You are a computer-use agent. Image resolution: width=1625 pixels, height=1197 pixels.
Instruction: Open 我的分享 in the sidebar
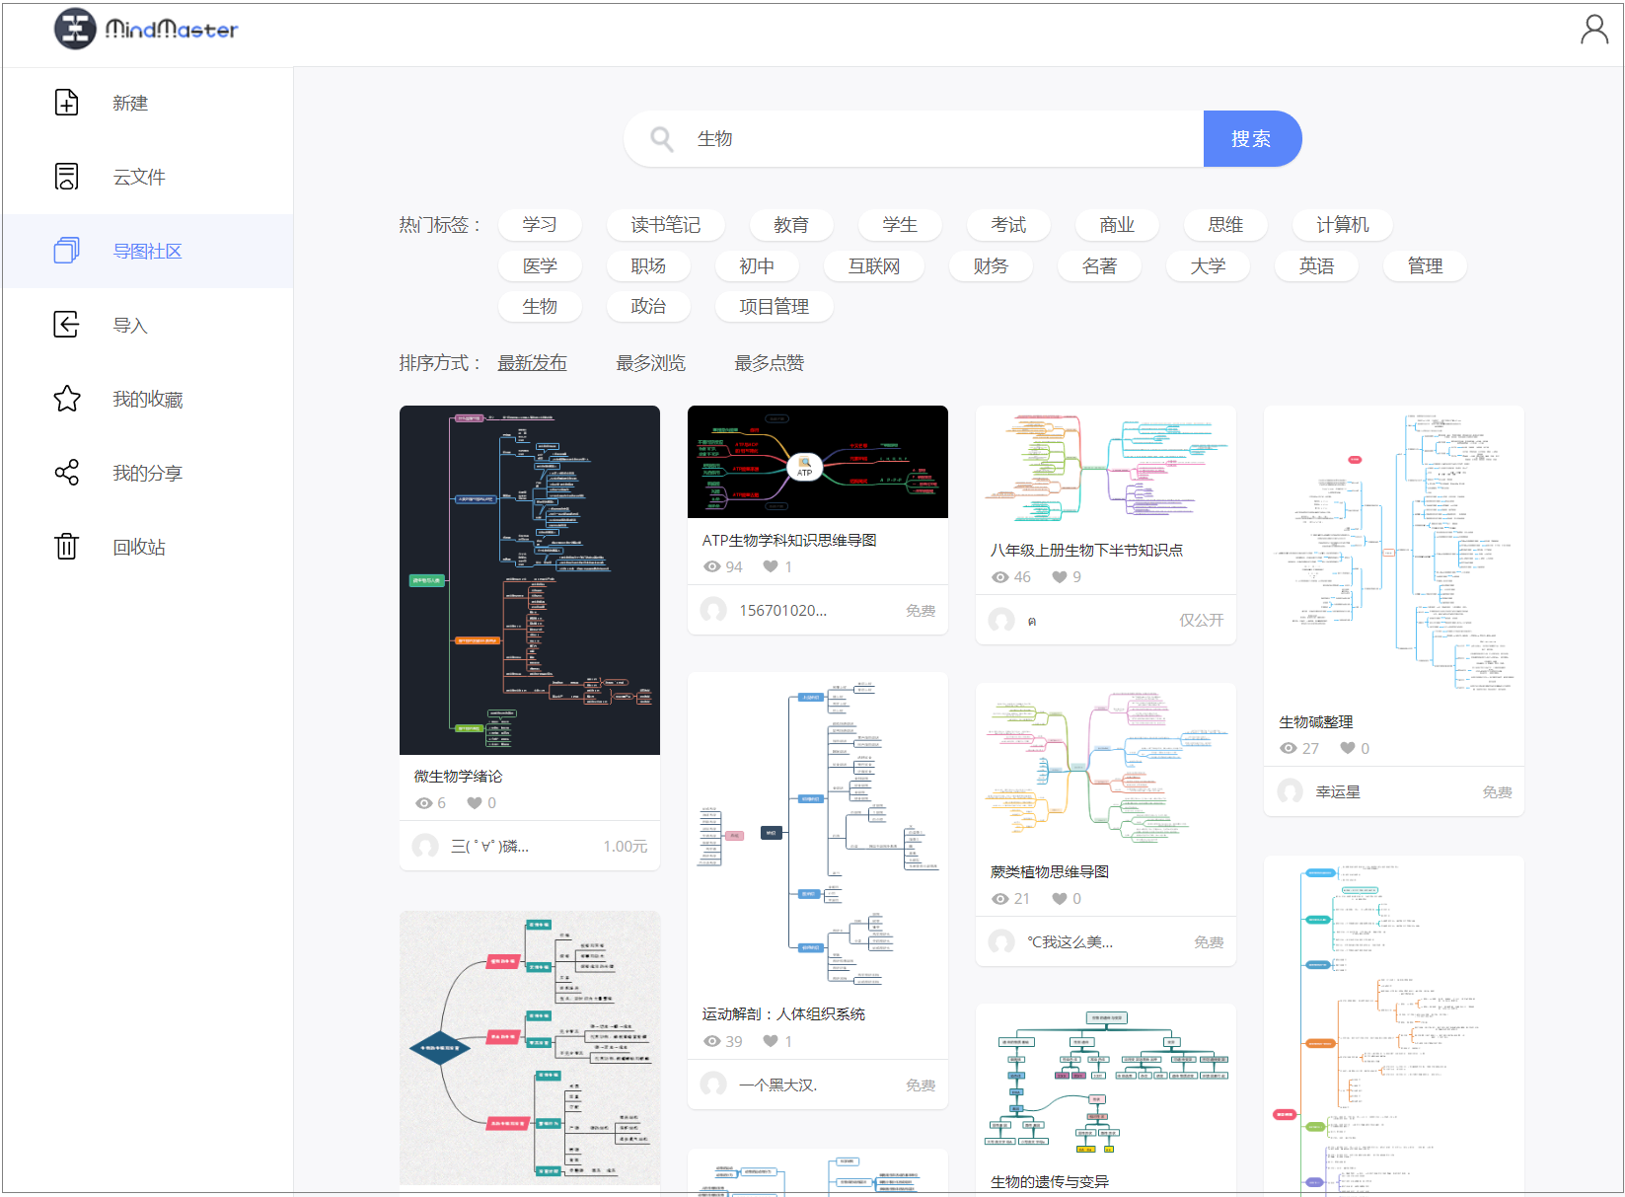[x=148, y=473]
